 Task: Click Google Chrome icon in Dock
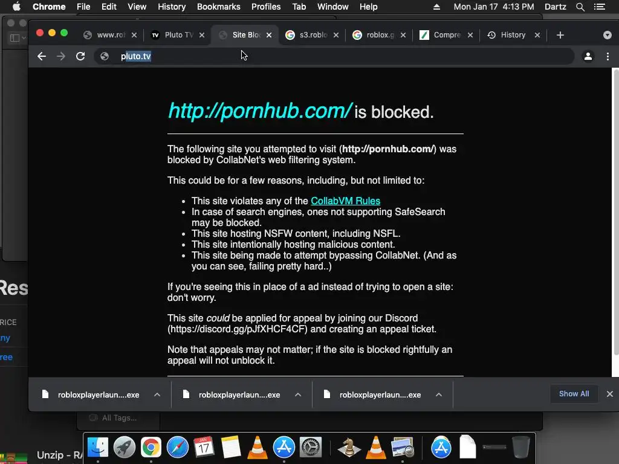point(151,448)
